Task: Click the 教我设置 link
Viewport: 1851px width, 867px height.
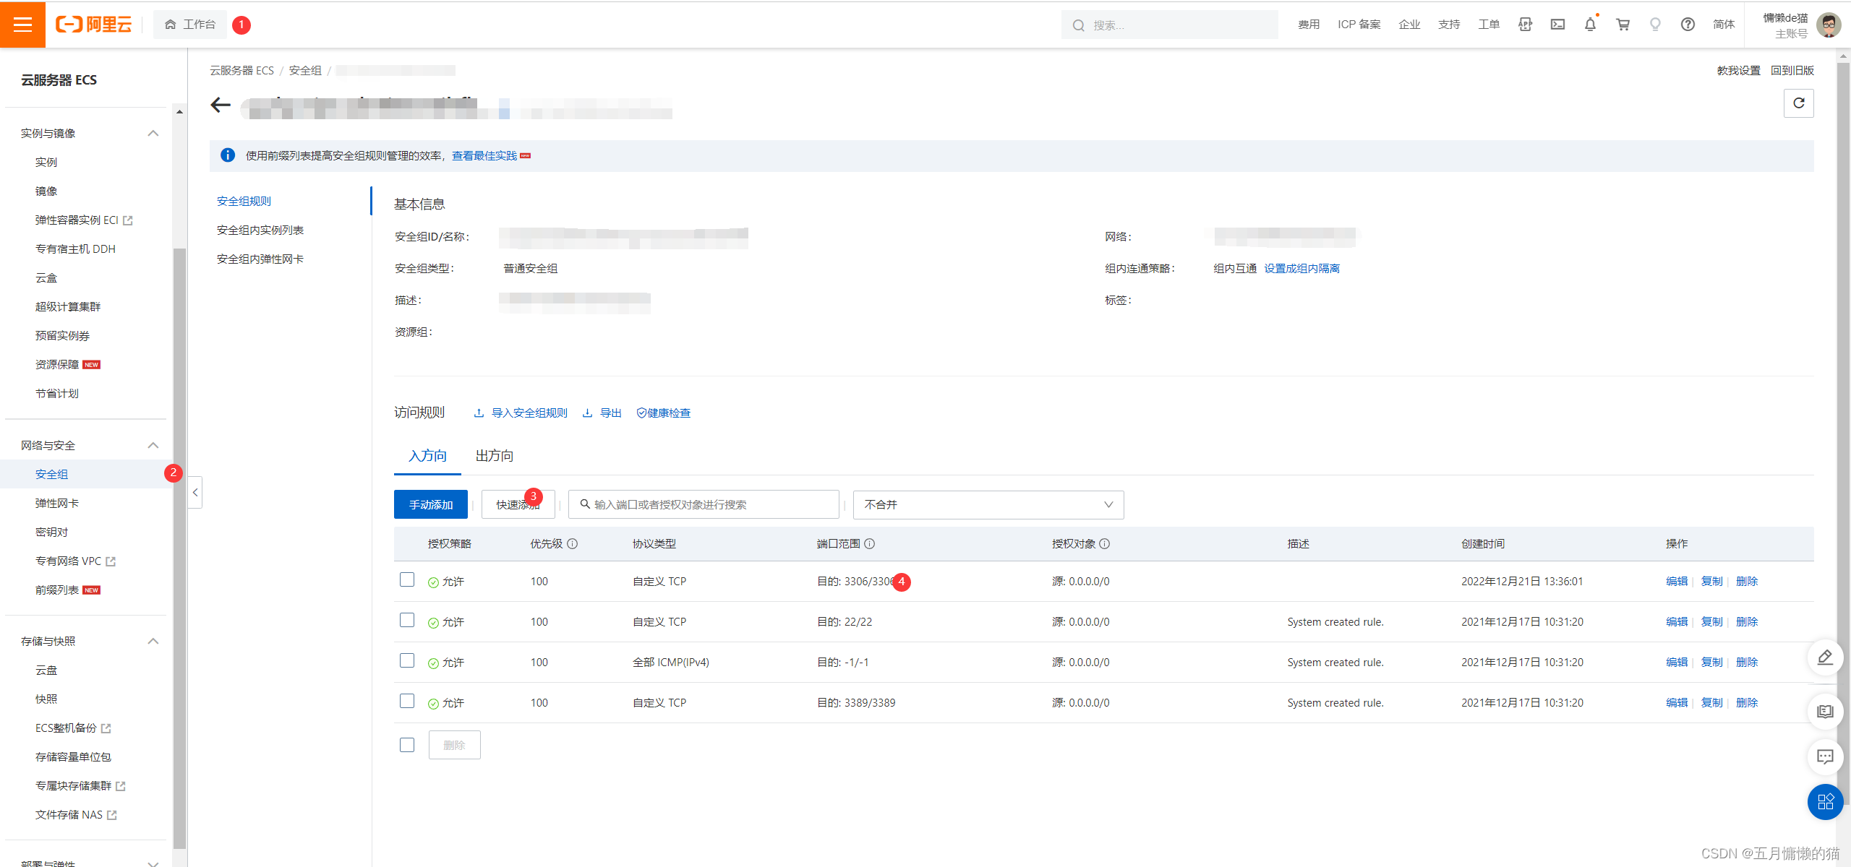Action: (1739, 71)
